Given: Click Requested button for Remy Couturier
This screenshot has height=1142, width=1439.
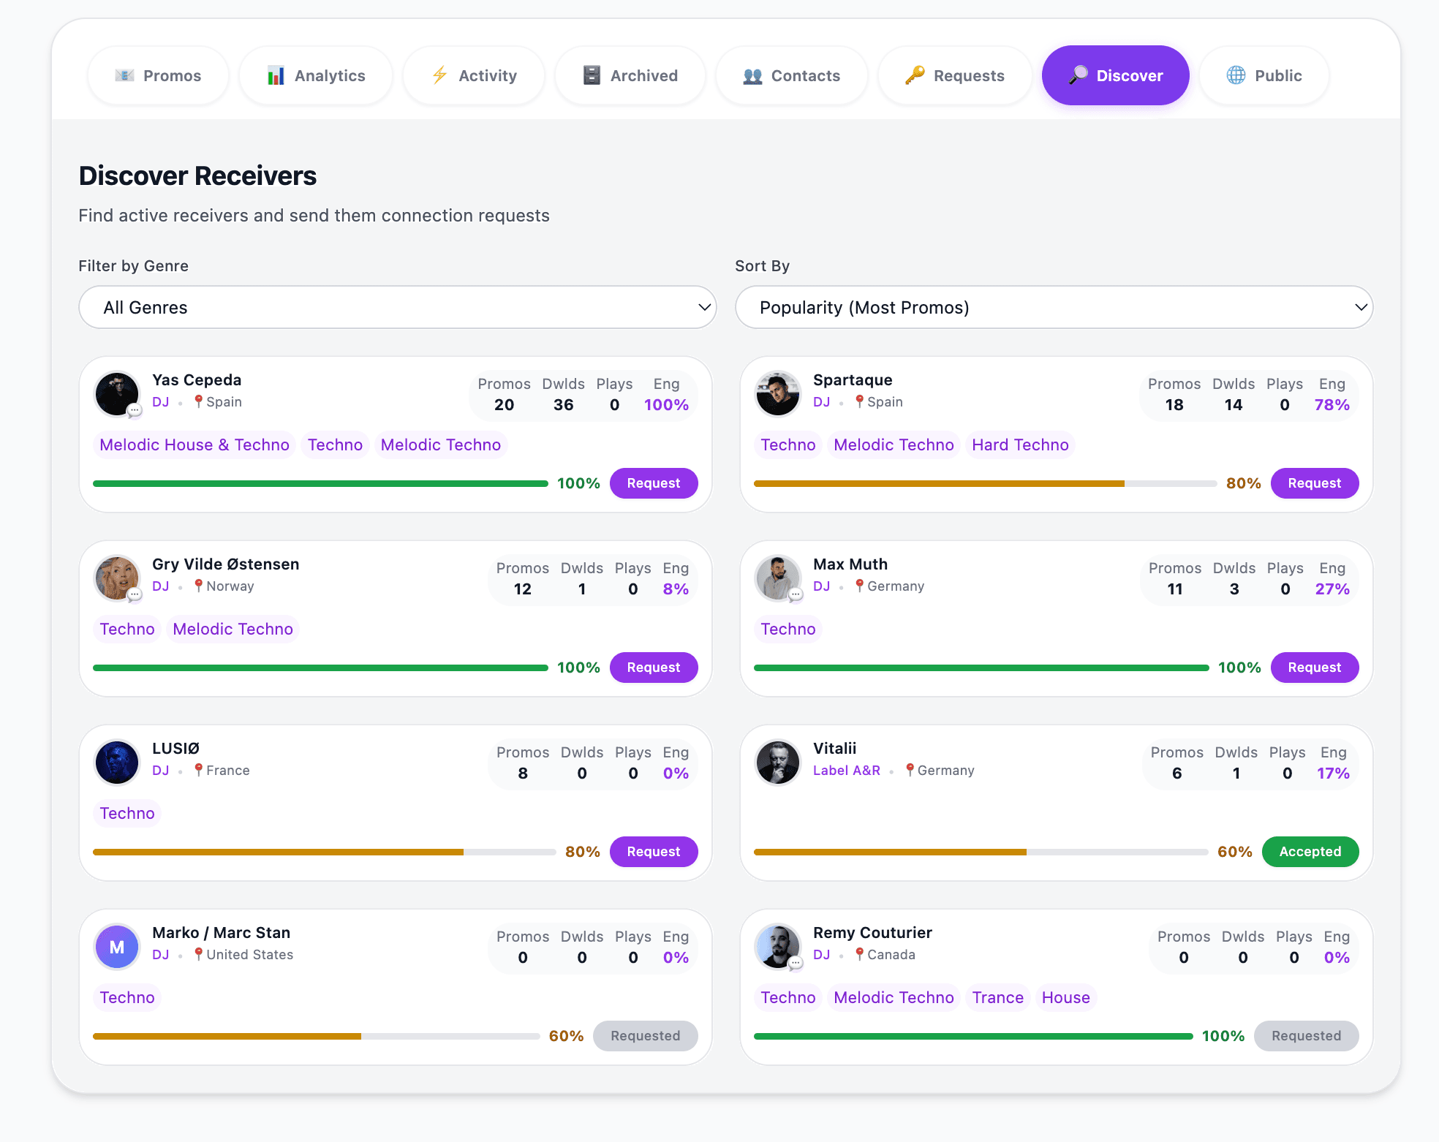Looking at the screenshot, I should click(1305, 1036).
